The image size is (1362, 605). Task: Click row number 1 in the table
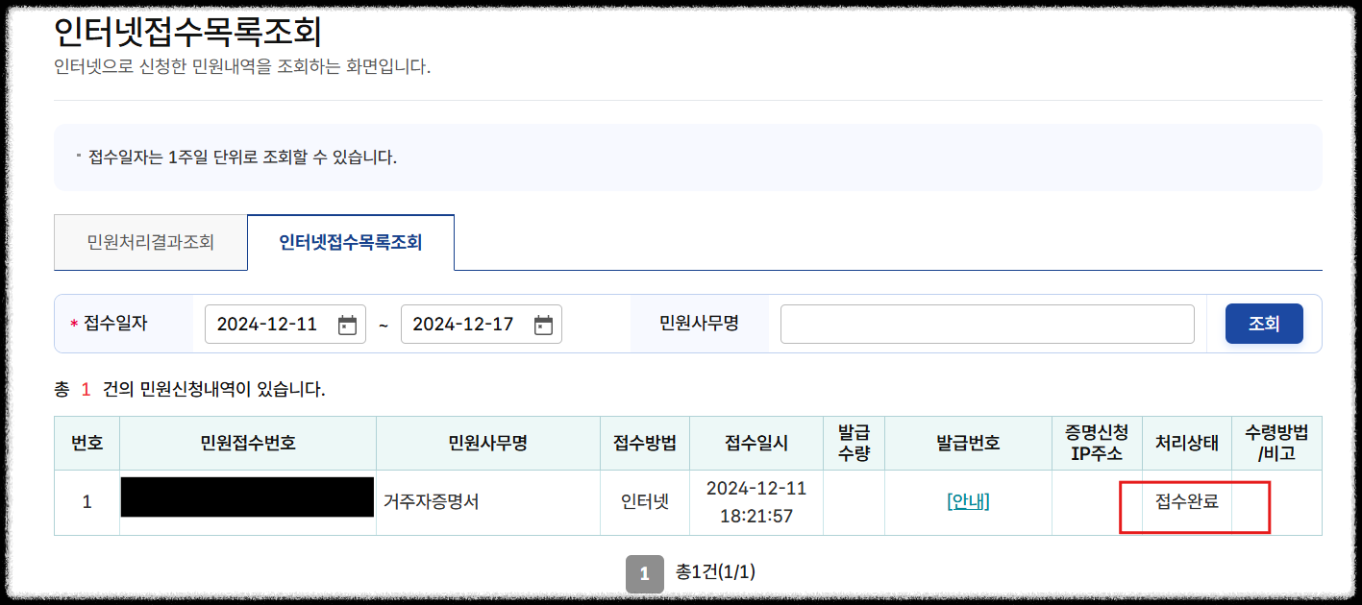86,501
